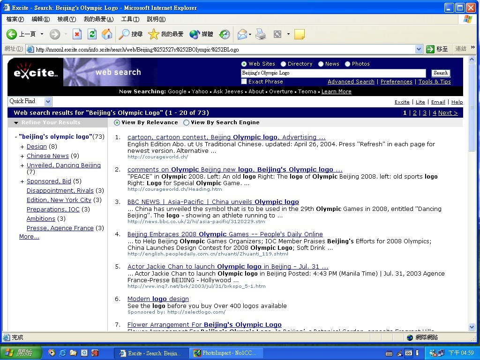The image size is (480, 360).
Task: Click the Go arrow button beside address bar
Action: (x=430, y=49)
